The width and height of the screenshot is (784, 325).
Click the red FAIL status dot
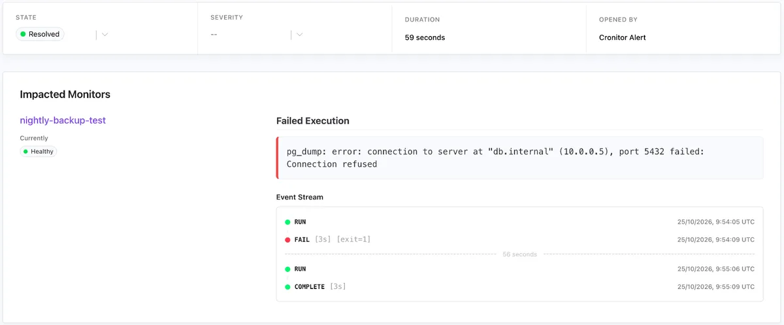pos(287,240)
